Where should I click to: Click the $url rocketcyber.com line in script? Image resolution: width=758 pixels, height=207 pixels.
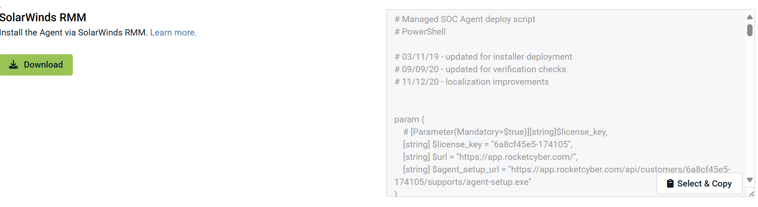490,157
